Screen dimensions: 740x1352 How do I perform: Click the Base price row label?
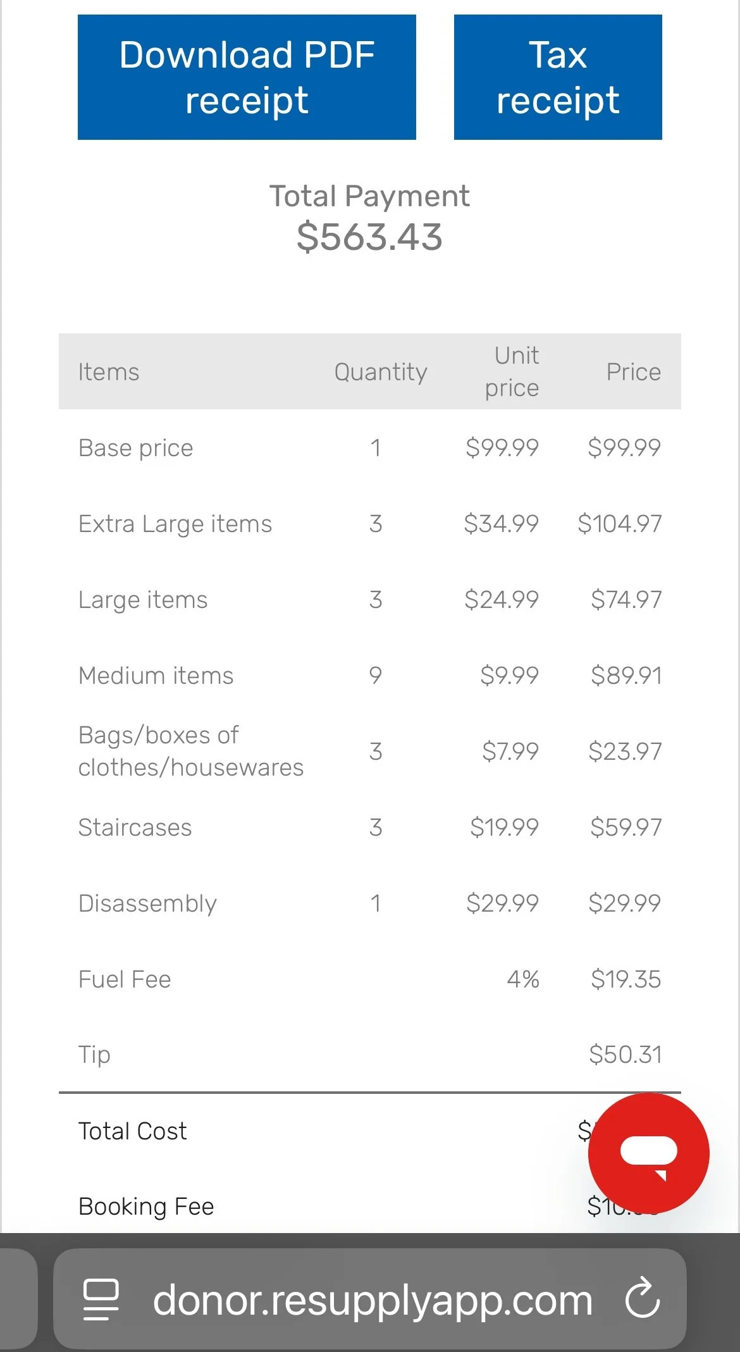pos(136,448)
